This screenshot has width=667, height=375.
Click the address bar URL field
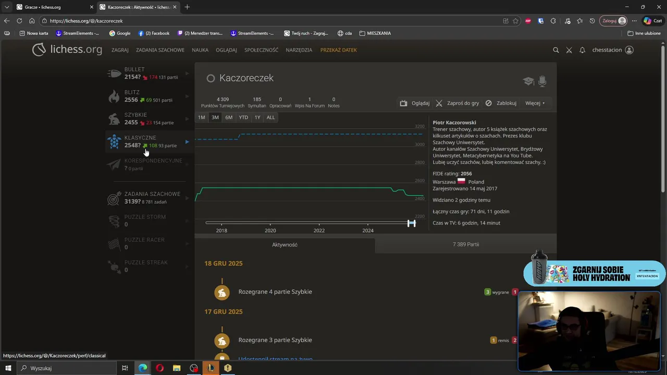pos(271,21)
